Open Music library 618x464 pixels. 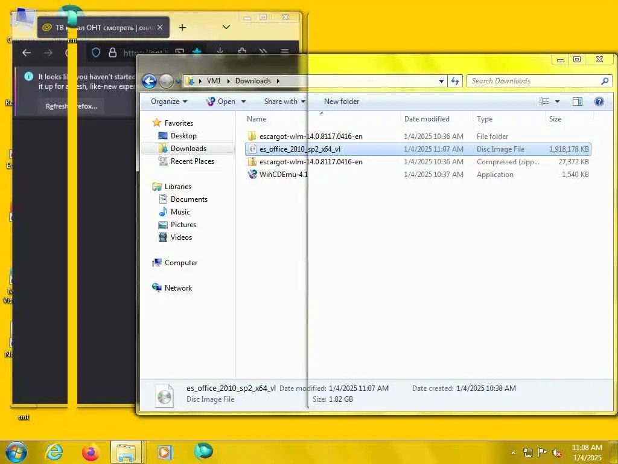click(180, 212)
